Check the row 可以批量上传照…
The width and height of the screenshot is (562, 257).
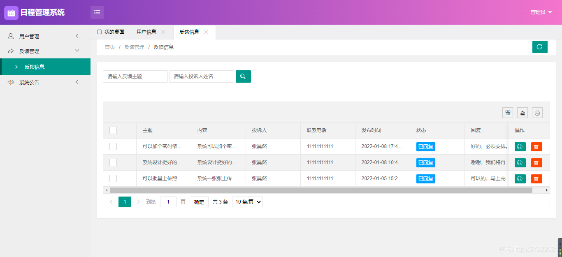113,178
